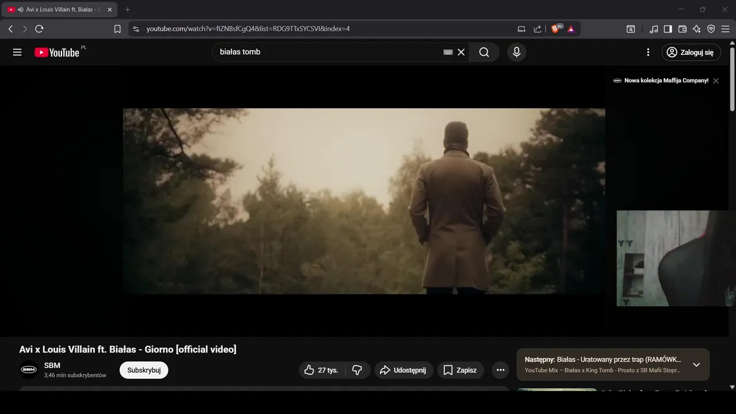Share the video via Udostępnij
736x414 pixels.
tap(404, 370)
